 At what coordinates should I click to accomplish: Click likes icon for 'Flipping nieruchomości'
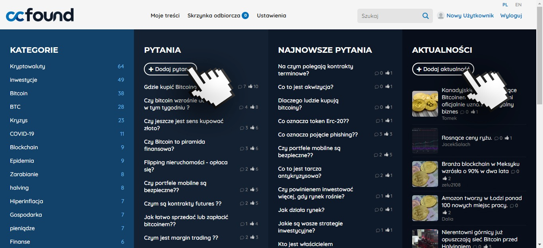tap(252, 169)
